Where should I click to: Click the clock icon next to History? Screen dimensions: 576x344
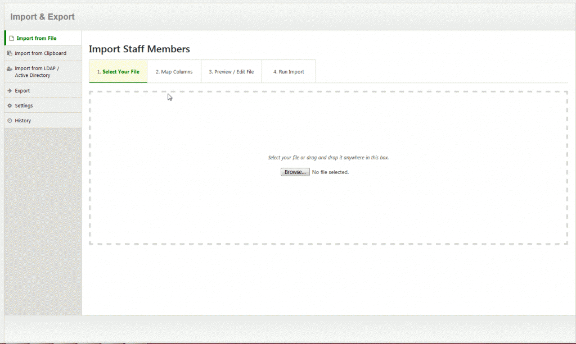10,121
